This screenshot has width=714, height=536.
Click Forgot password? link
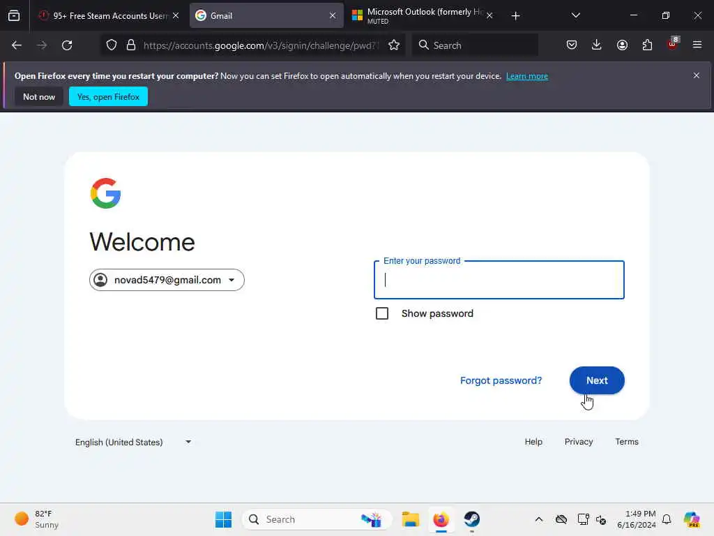[x=501, y=380]
